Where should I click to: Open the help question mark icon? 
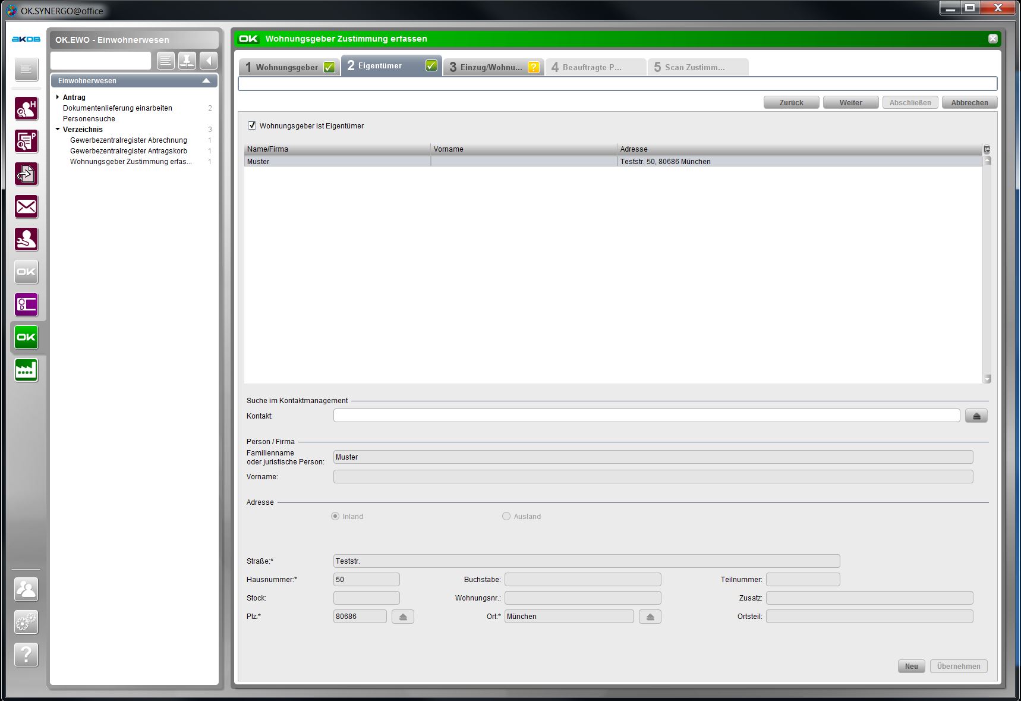[x=26, y=655]
